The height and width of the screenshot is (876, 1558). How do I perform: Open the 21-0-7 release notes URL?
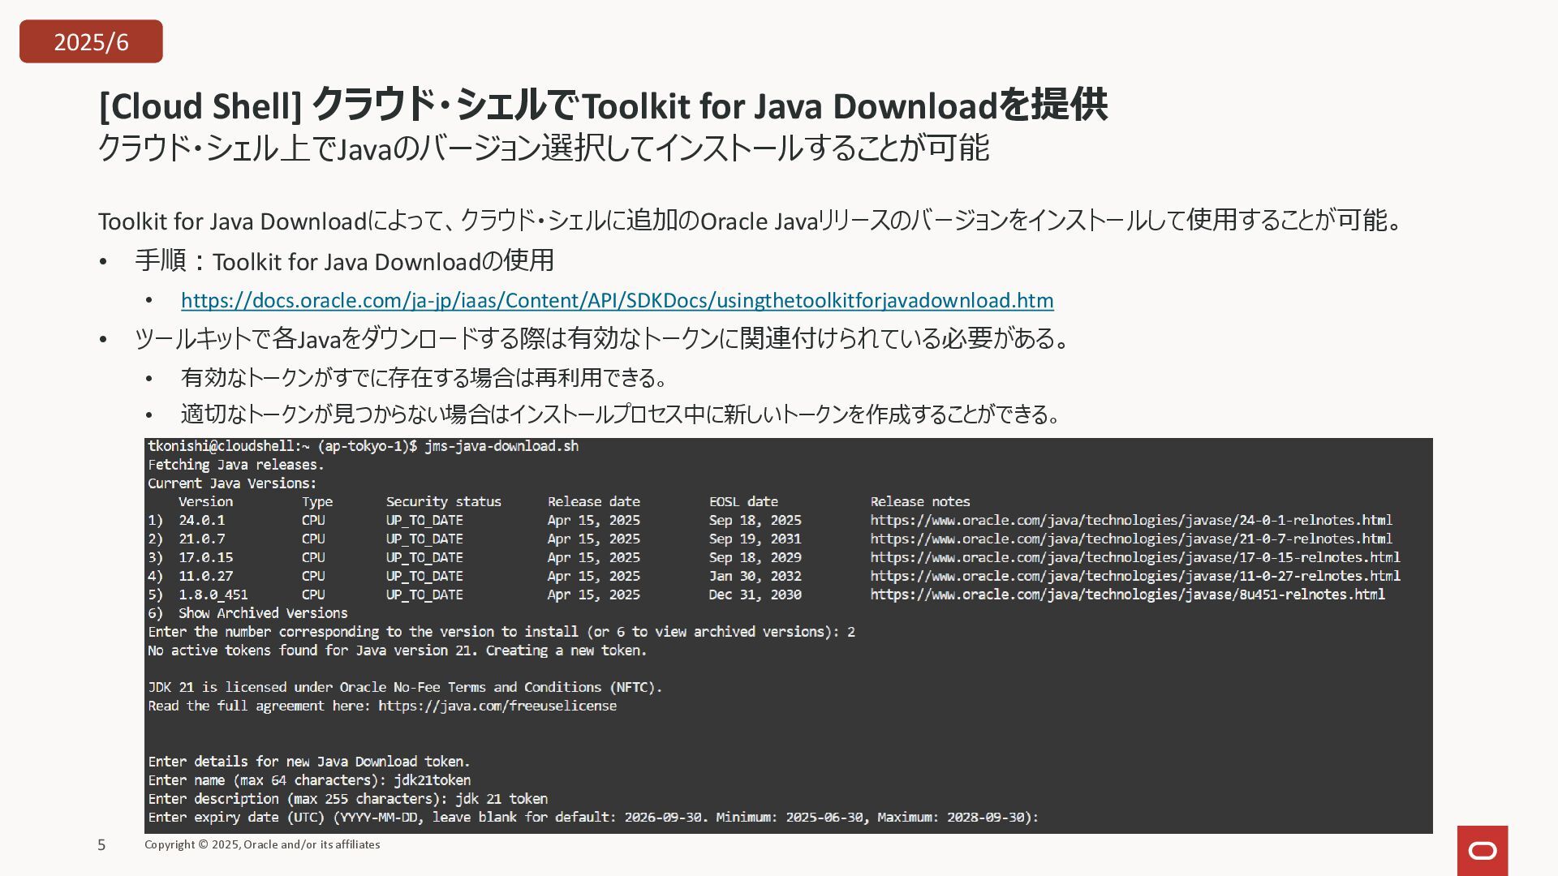click(1131, 539)
